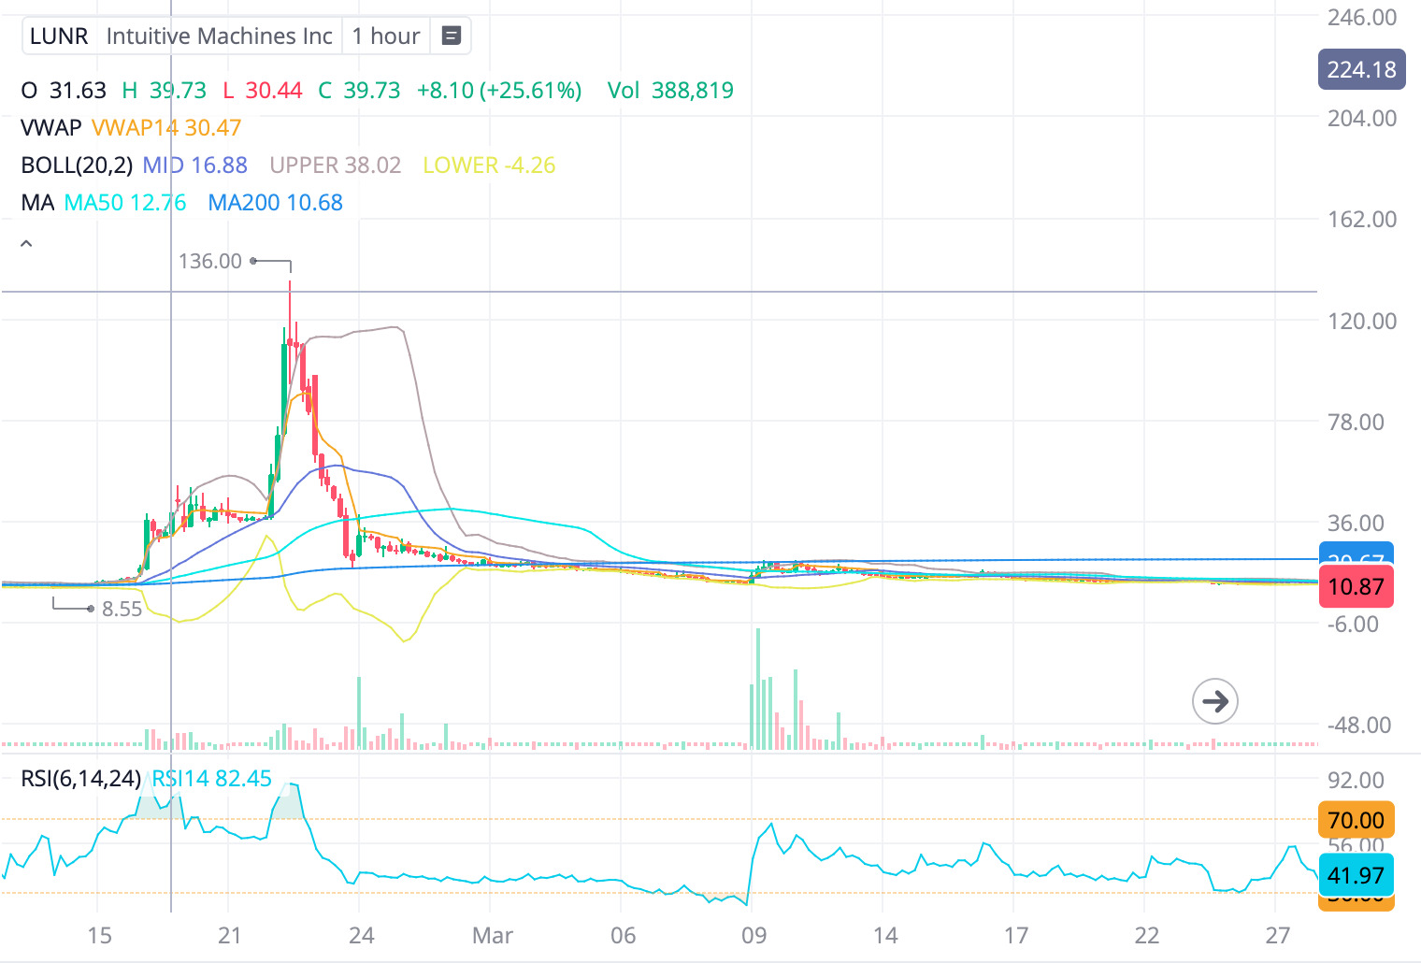Click the 120.00 price axis label
This screenshot has height=963, width=1421.
point(1362,321)
